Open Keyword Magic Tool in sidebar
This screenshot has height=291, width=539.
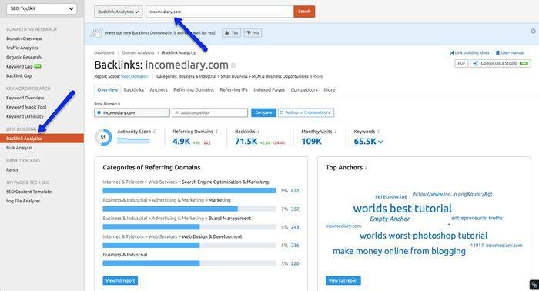click(x=26, y=107)
